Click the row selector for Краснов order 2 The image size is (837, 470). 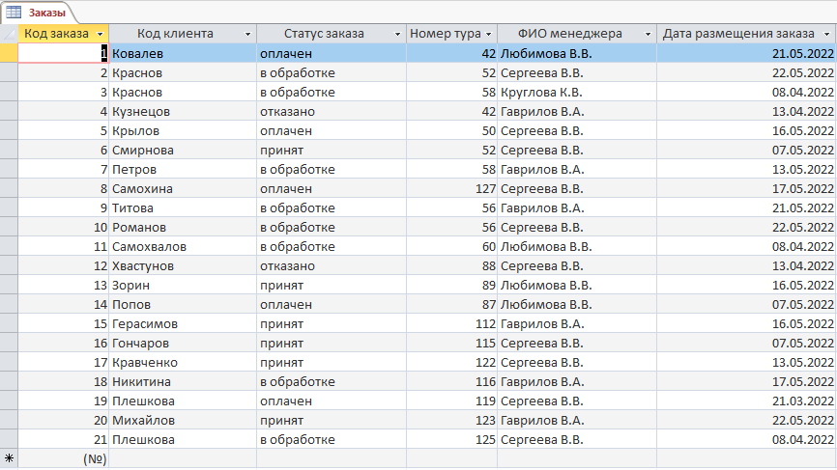click(9, 72)
